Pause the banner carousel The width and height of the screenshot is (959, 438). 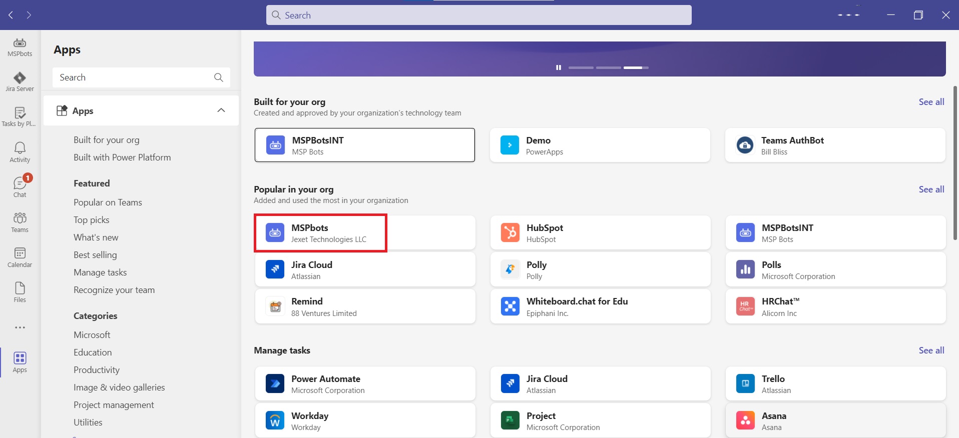pos(558,67)
